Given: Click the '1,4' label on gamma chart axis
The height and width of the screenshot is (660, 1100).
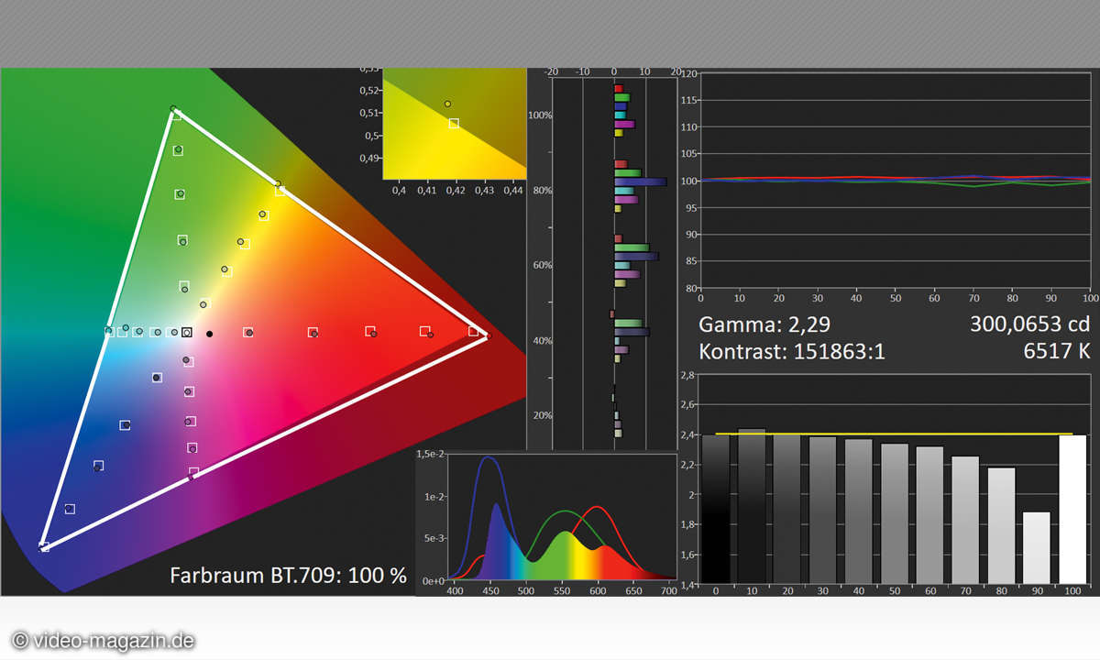Looking at the screenshot, I should click(x=687, y=583).
